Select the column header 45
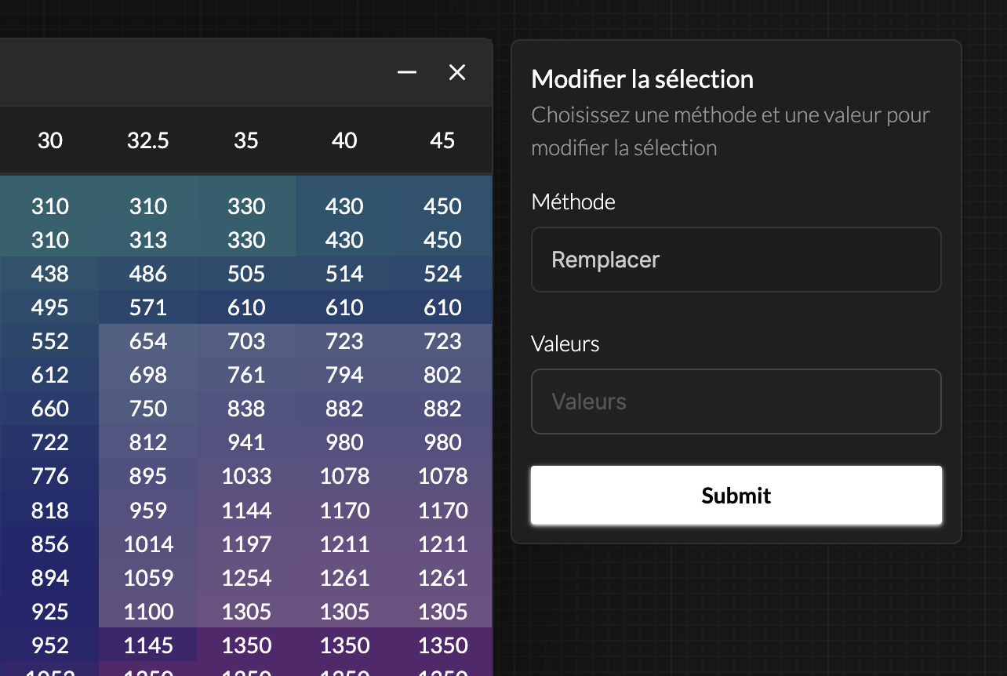The height and width of the screenshot is (676, 1007). pos(442,140)
